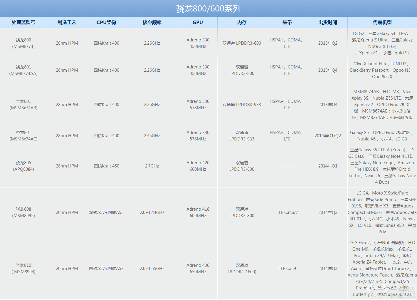Click the 双通道 LPDDR4-1600) cell
This screenshot has width=417, height=300.
click(242, 269)
